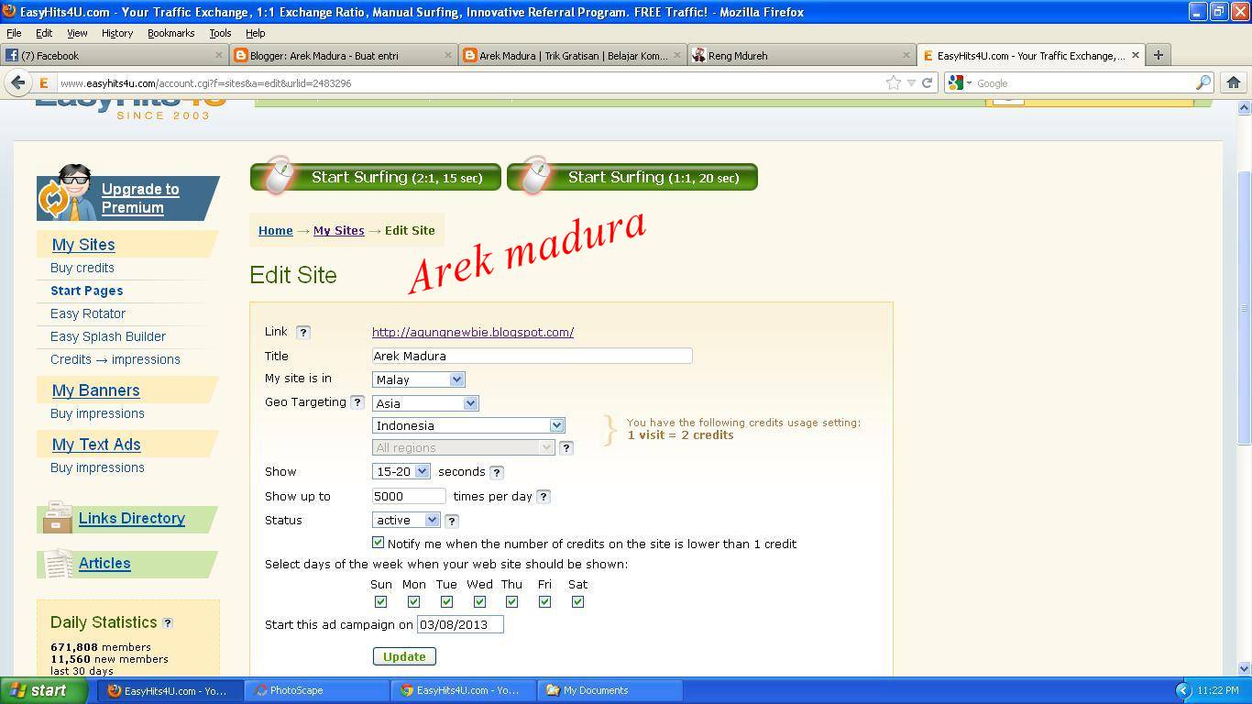Click the help icon next to seconds
The image size is (1252, 704).
pyautogui.click(x=497, y=473)
